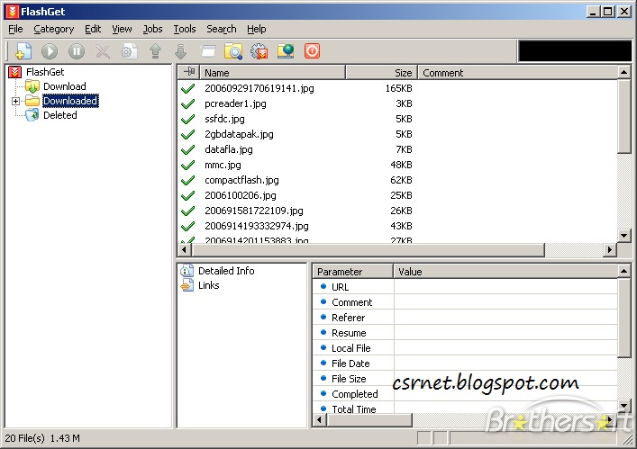Viewport: 637px width, 449px height.
Task: Click the Delete X toolbar icon
Action: (x=103, y=51)
